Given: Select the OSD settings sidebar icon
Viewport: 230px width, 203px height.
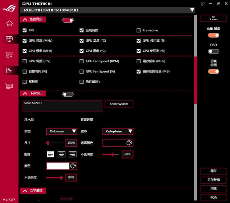Looking at the screenshot, I should [x=9, y=38].
